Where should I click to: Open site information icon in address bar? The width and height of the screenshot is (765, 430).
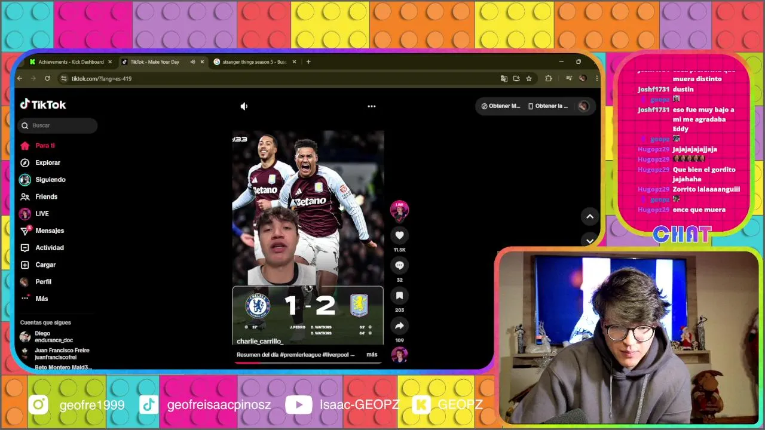point(64,78)
